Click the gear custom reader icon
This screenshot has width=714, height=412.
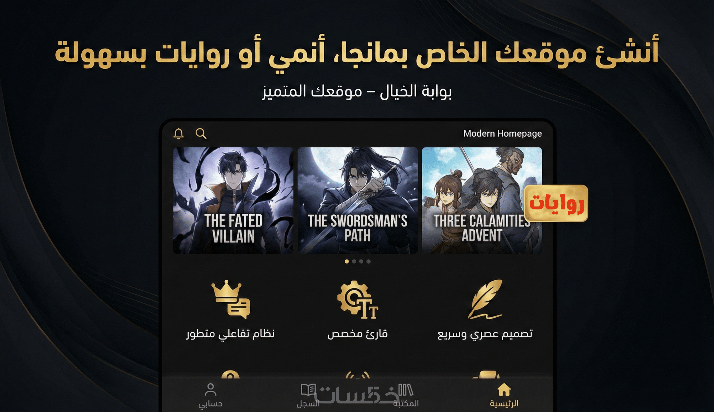click(x=357, y=299)
